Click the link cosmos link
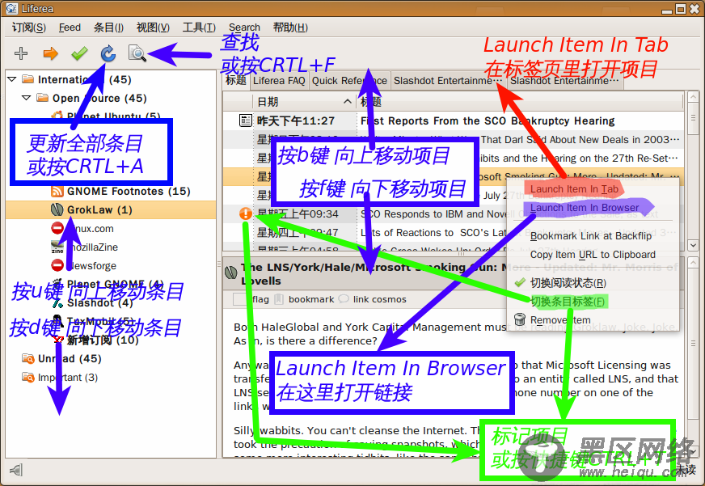This screenshot has width=705, height=486. click(x=379, y=299)
